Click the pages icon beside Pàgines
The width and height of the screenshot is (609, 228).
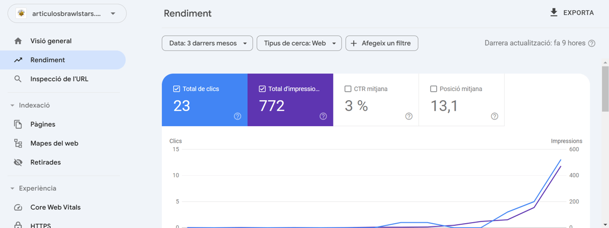tap(18, 125)
